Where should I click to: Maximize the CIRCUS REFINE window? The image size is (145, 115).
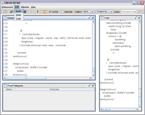pos(138,3)
